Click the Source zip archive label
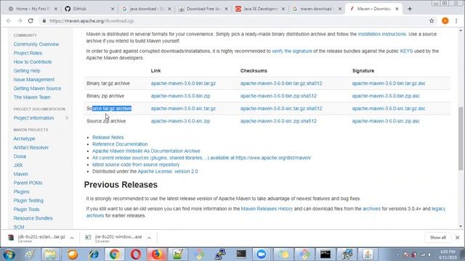This screenshot has width=465, height=261. click(106, 121)
